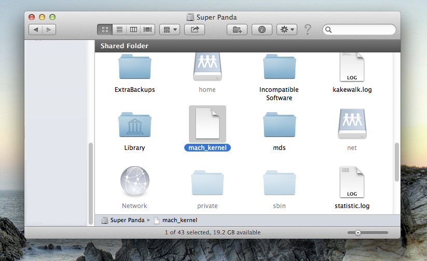Select the sbin folder icon
The height and width of the screenshot is (261, 427).
tap(280, 183)
